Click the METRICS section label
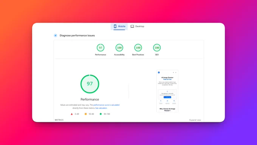257x145 pixels. point(59,120)
